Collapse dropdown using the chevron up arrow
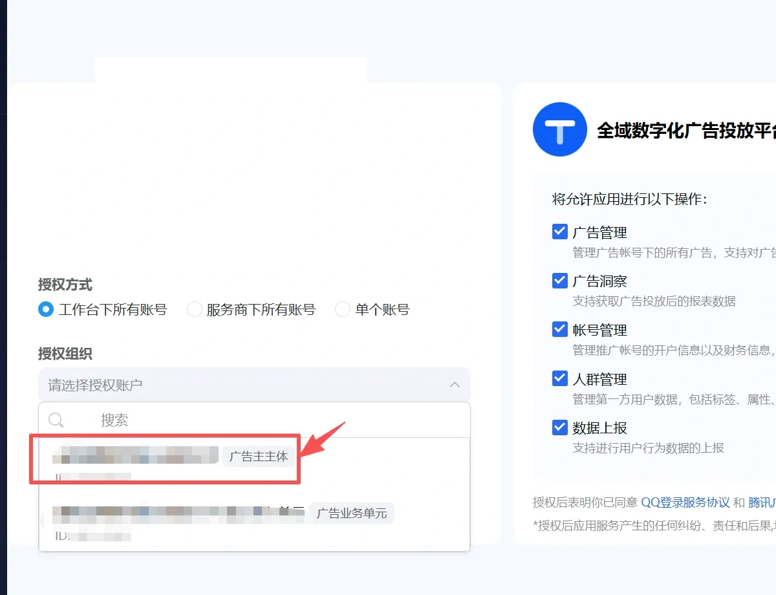This screenshot has width=776, height=595. click(x=455, y=385)
